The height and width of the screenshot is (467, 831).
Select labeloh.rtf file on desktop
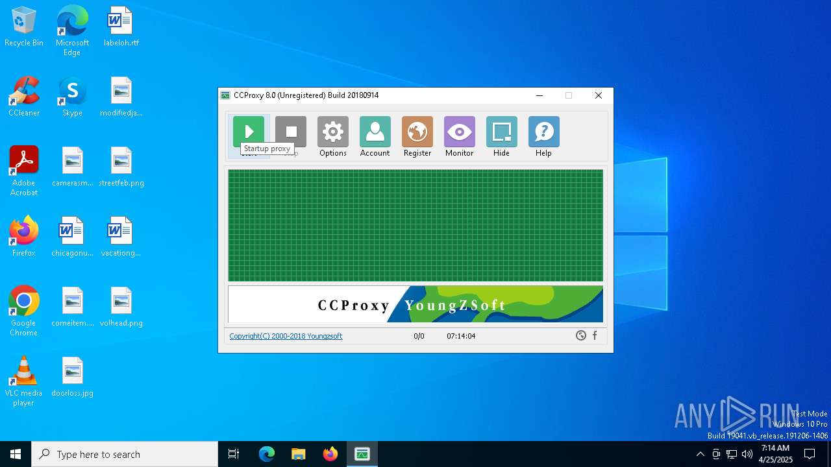pyautogui.click(x=121, y=27)
